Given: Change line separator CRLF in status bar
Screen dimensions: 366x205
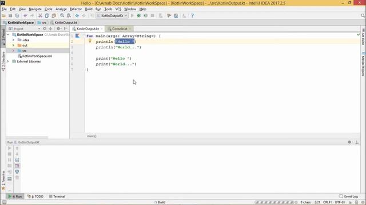Looking at the screenshot, I should click(328, 203).
